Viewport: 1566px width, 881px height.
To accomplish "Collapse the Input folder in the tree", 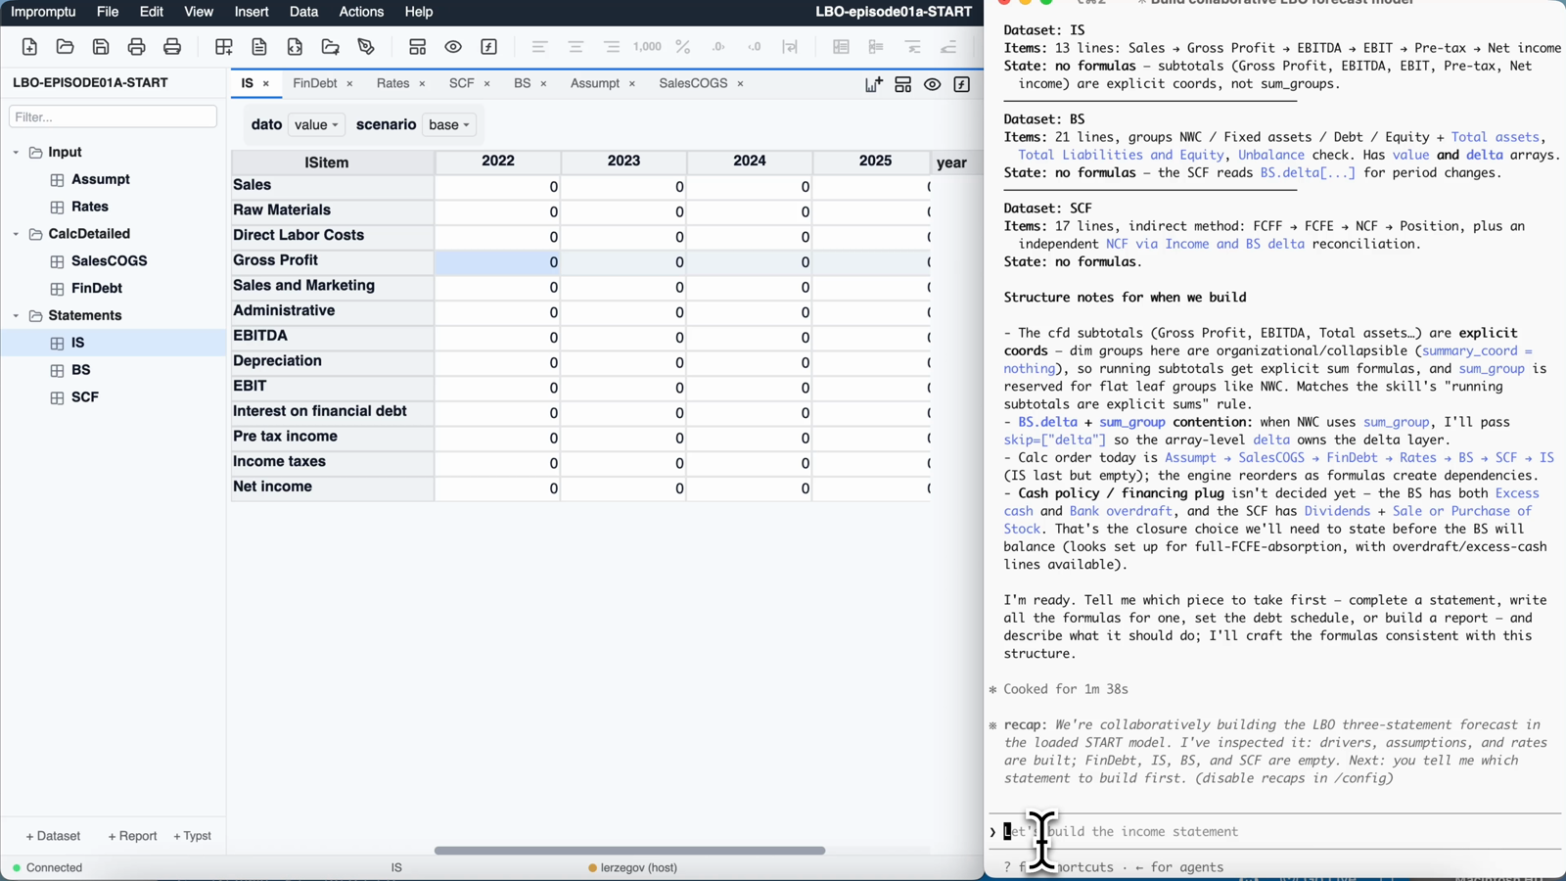I will click(16, 153).
